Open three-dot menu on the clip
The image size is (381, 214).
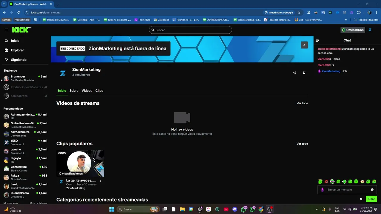pyautogui.click(x=101, y=181)
